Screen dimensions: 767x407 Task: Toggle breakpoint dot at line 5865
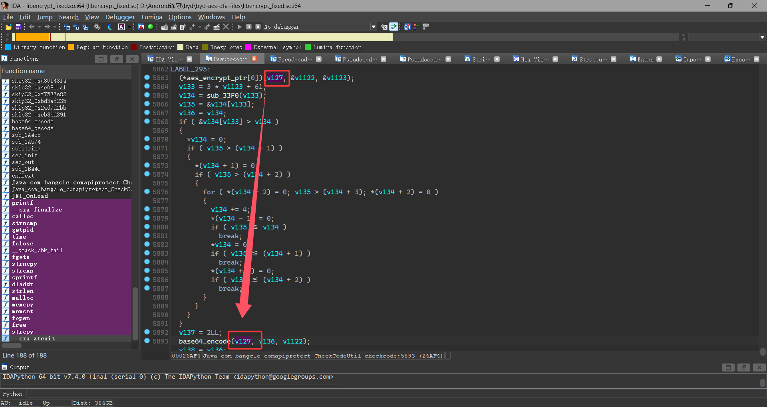click(147, 95)
